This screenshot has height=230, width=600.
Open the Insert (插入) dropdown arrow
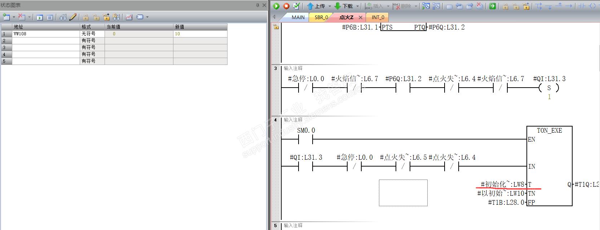[x=388, y=6]
